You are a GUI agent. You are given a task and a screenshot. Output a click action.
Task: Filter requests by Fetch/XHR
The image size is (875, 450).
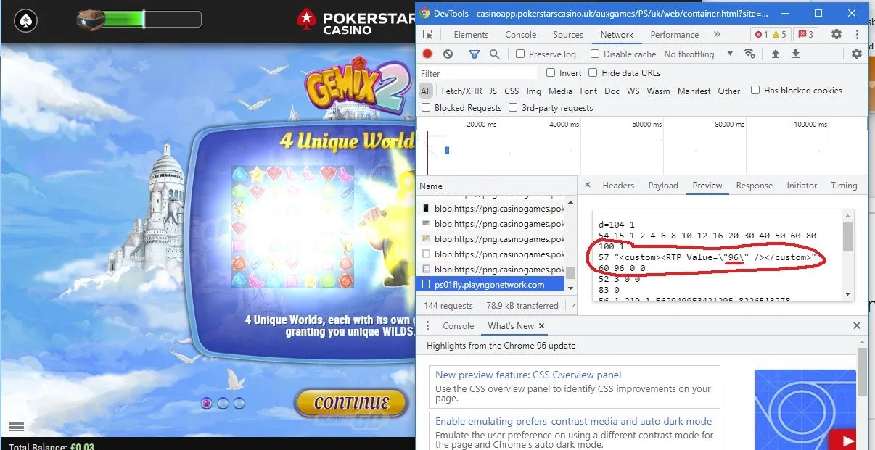coord(461,91)
